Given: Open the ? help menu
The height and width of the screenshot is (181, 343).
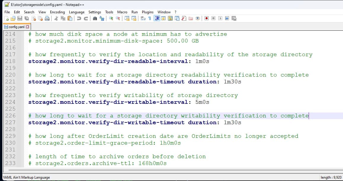Looking at the screenshot, I should click(175, 12).
